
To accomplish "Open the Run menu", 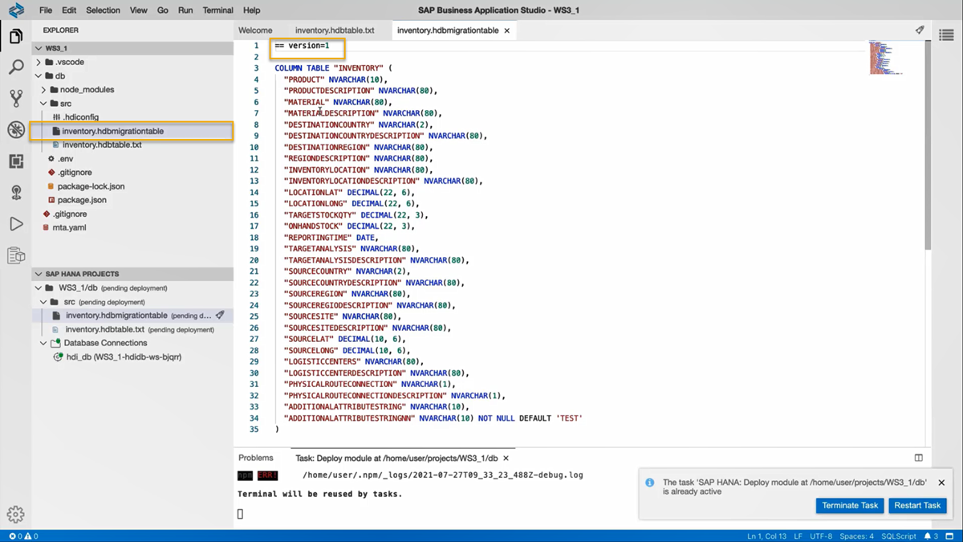I will tap(185, 10).
